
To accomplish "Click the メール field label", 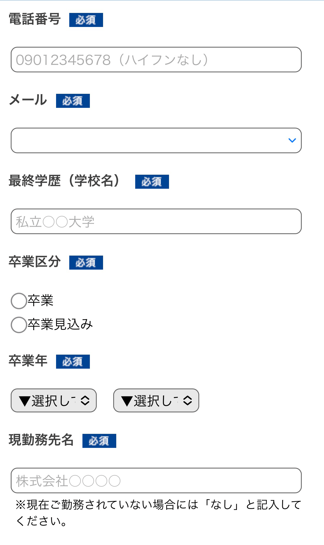I will pos(28,100).
